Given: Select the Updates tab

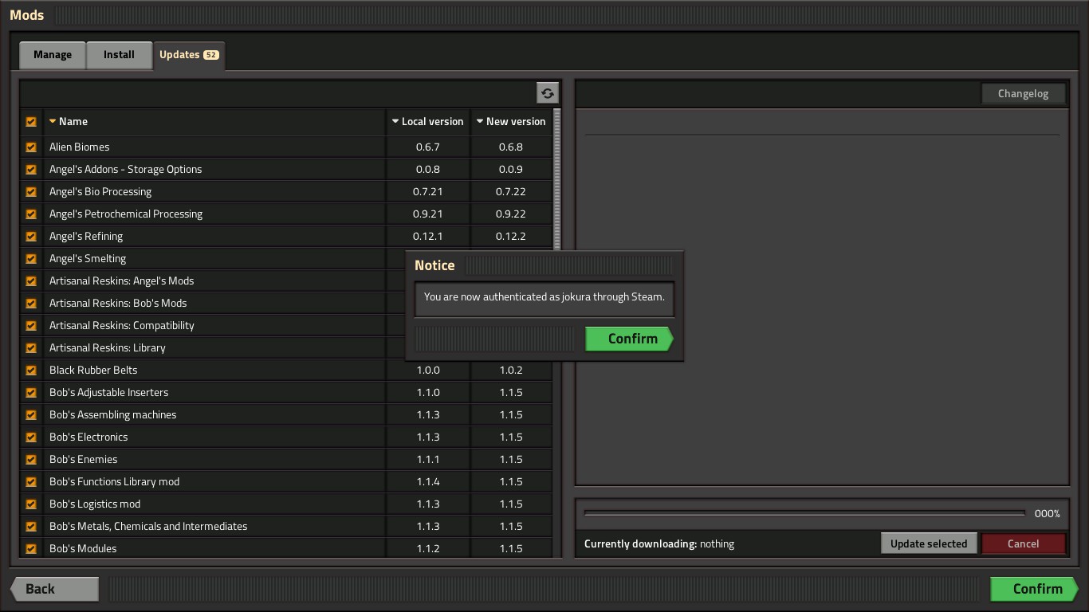Looking at the screenshot, I should click(x=189, y=55).
